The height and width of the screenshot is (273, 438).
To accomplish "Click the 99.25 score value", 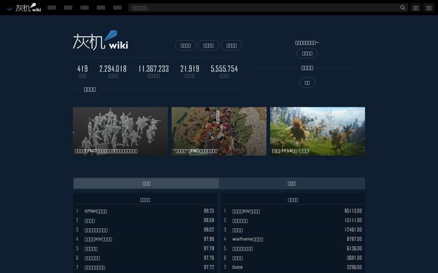I will tap(209, 211).
